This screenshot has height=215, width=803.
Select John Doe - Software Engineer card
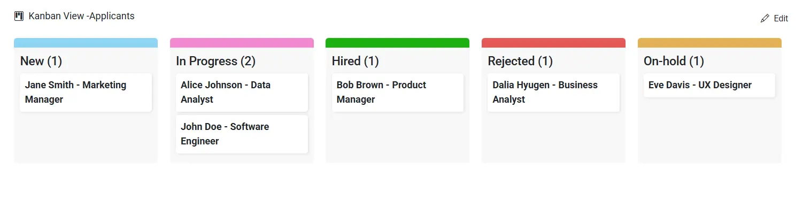pyautogui.click(x=242, y=134)
